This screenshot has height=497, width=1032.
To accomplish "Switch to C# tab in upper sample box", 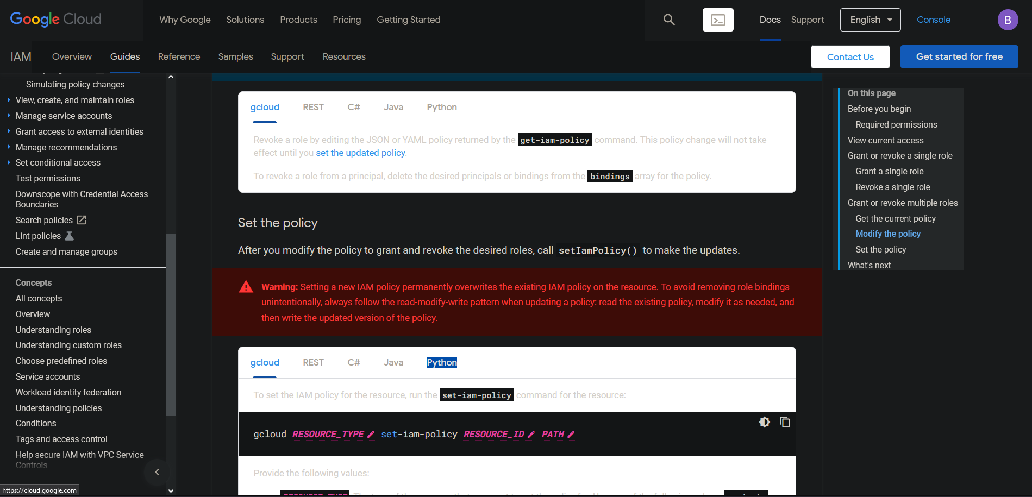I will pyautogui.click(x=354, y=107).
